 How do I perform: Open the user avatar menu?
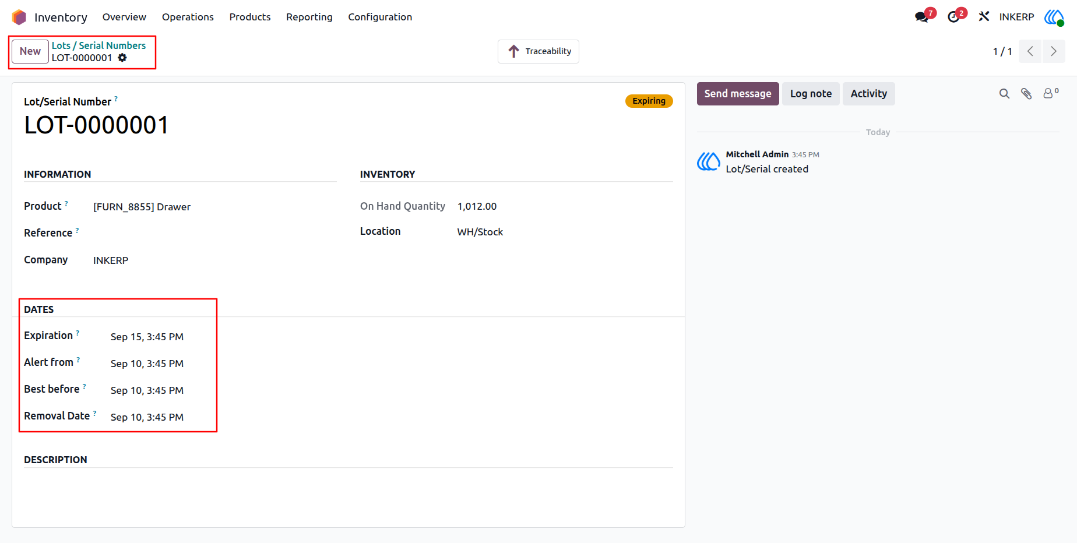point(1054,17)
